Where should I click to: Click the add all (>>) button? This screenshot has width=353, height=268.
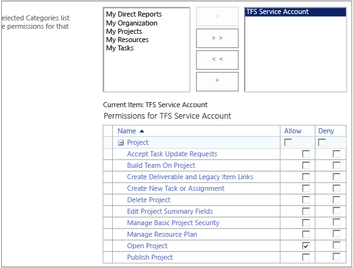[x=217, y=38]
